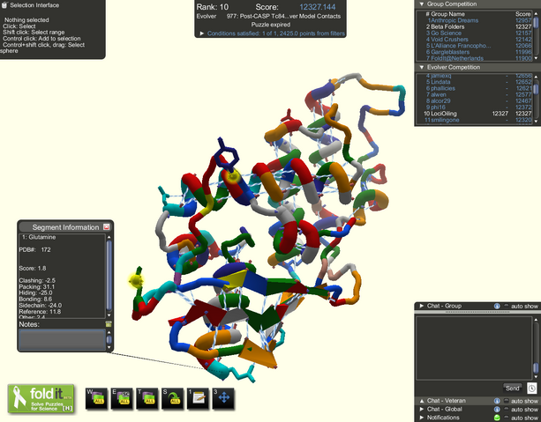Click Group Competition scrollbar thumb
This screenshot has width=541, height=422.
coord(536,22)
